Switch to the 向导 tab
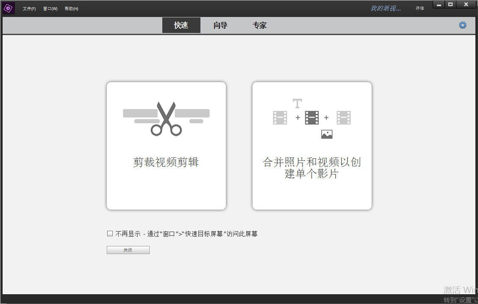Screen dimensions: 478x304 220,25
